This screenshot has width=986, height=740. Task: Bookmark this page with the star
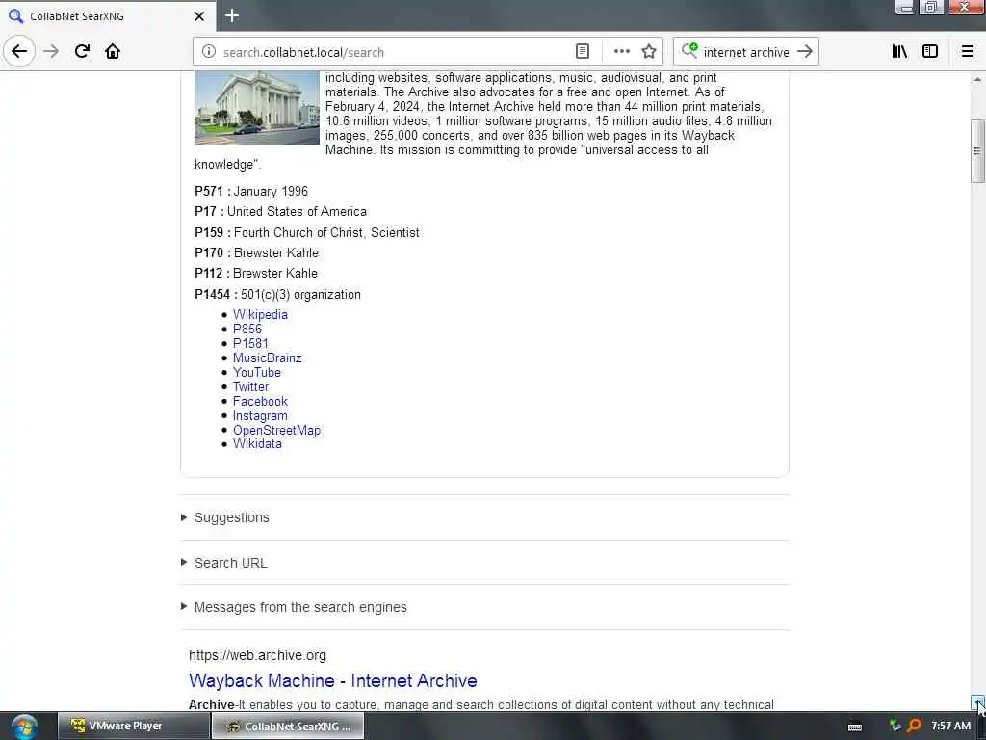pyautogui.click(x=649, y=52)
